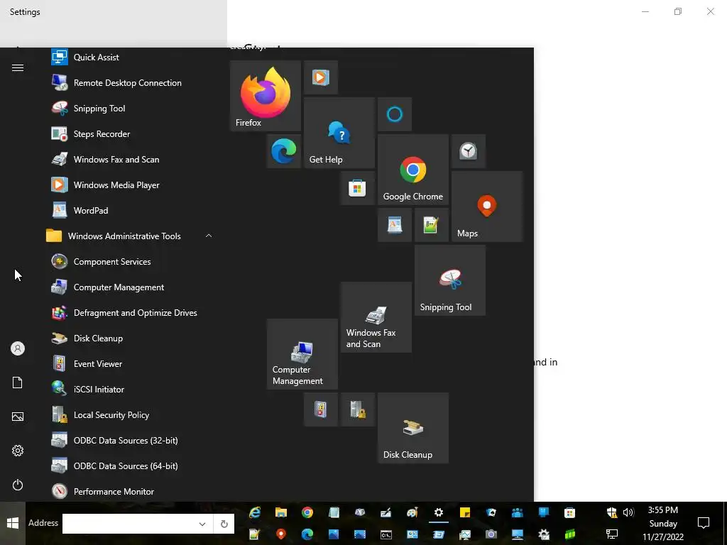Image resolution: width=727 pixels, height=545 pixels.
Task: Open Command Prompt from the taskbar
Action: (x=386, y=534)
